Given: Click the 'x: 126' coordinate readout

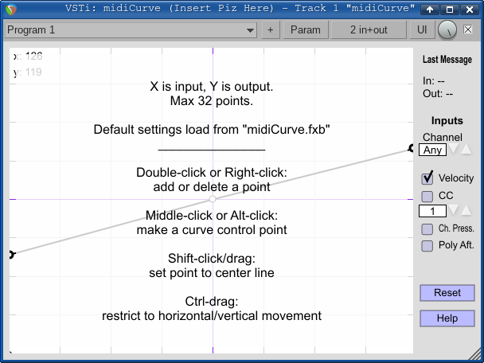Looking at the screenshot, I should [28, 57].
